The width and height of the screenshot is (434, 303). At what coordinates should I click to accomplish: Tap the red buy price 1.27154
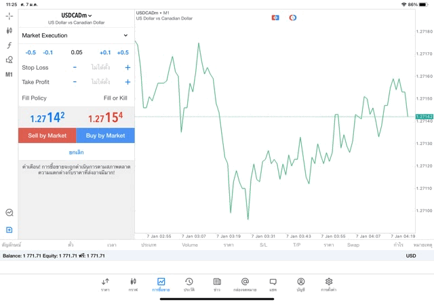point(106,117)
